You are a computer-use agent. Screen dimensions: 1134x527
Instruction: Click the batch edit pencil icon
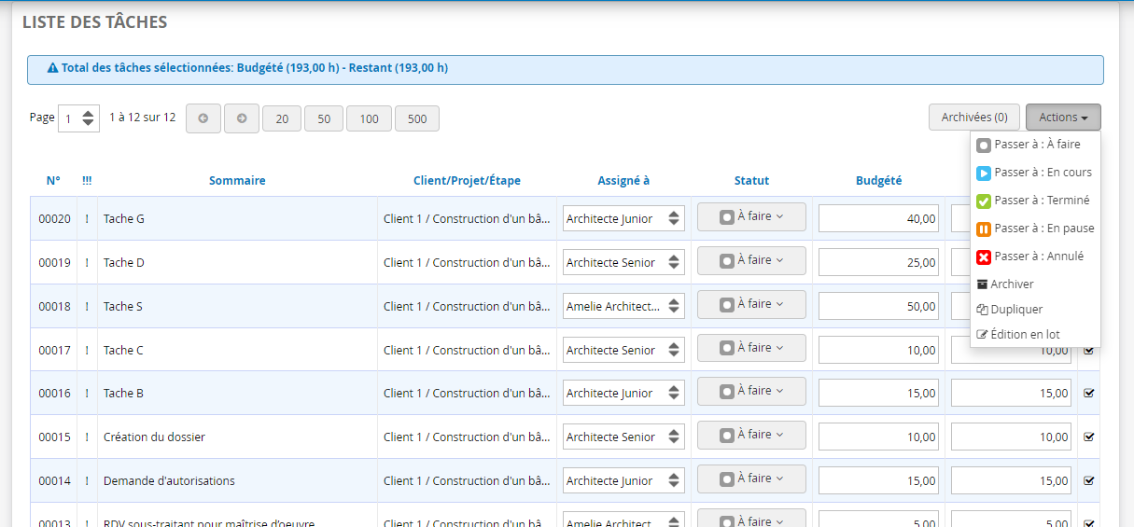tap(982, 335)
